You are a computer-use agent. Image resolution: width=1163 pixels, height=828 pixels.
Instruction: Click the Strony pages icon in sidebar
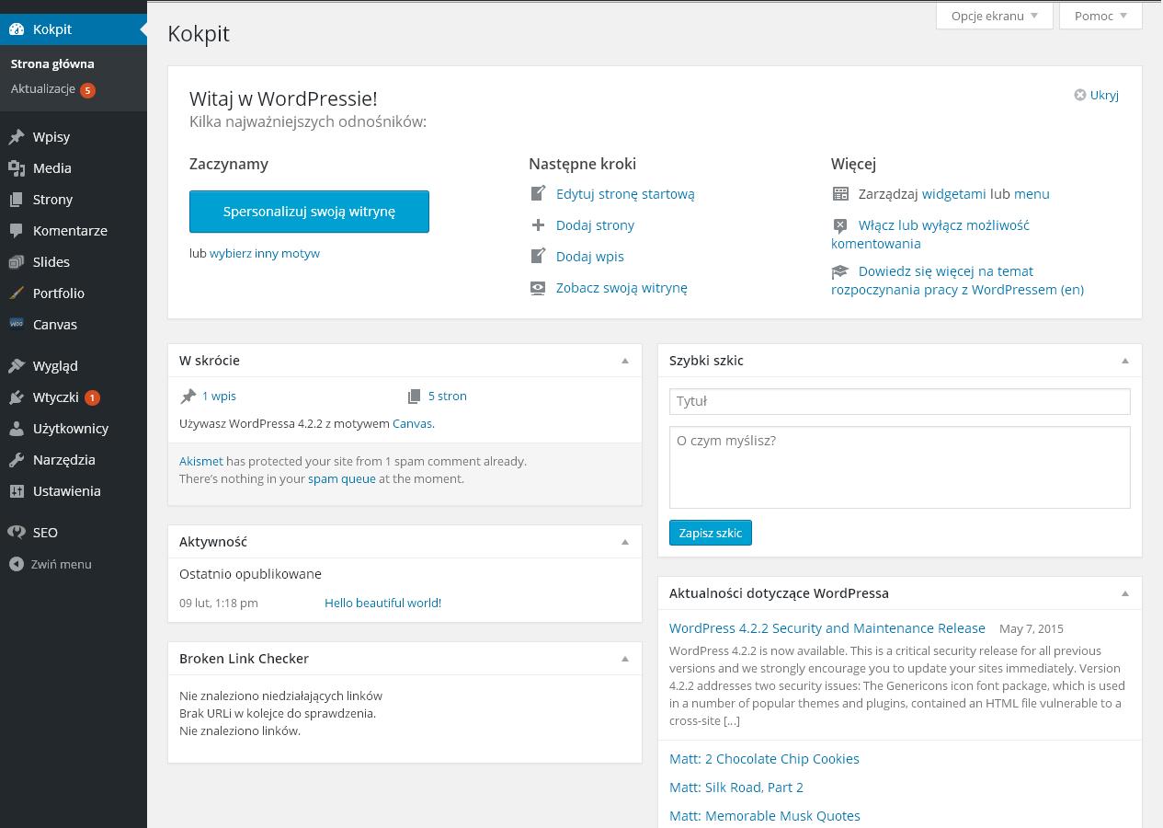point(17,200)
